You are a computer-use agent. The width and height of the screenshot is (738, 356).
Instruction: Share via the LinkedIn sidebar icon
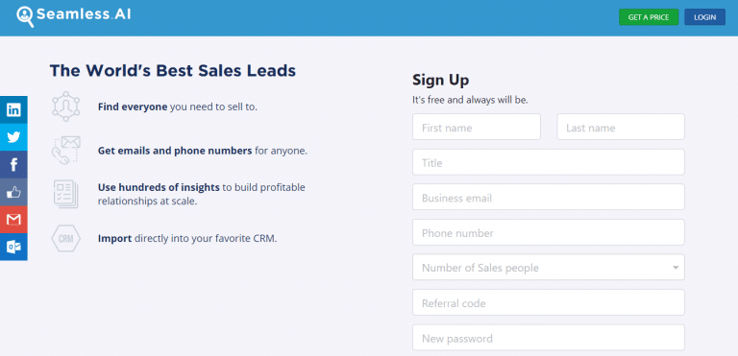tap(13, 109)
